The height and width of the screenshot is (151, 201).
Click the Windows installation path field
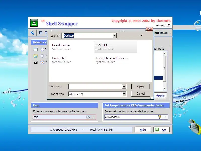131,117
